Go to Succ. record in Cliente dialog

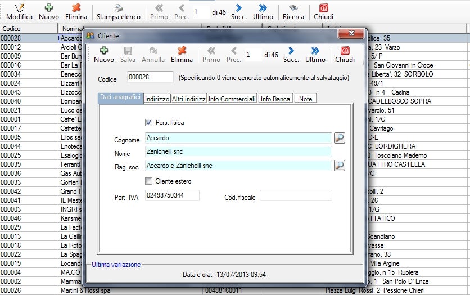coord(291,55)
